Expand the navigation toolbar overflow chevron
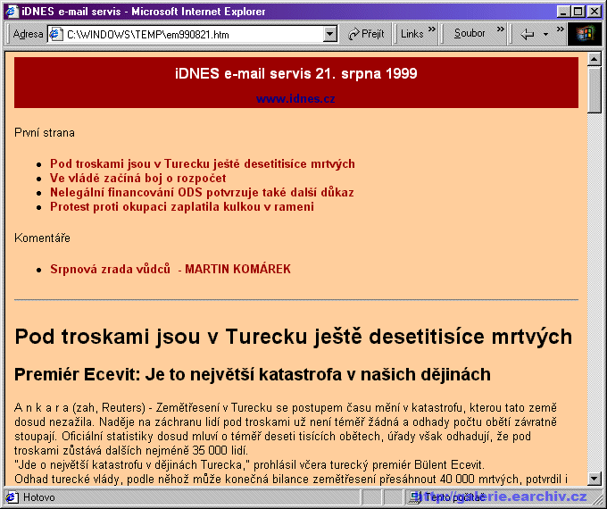 pyautogui.click(x=561, y=29)
